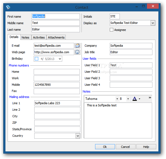Screen dimensions: 166x159
Task: Click the Job title field
Action: 131,52
